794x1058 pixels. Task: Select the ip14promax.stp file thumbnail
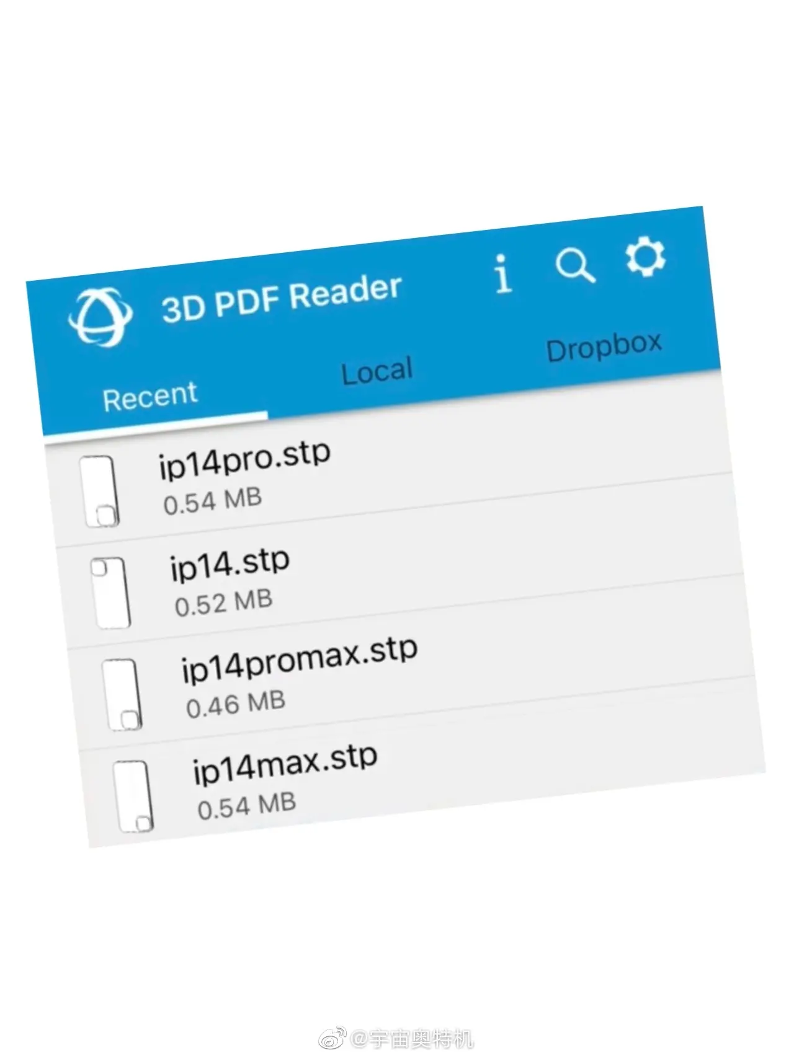click(122, 694)
